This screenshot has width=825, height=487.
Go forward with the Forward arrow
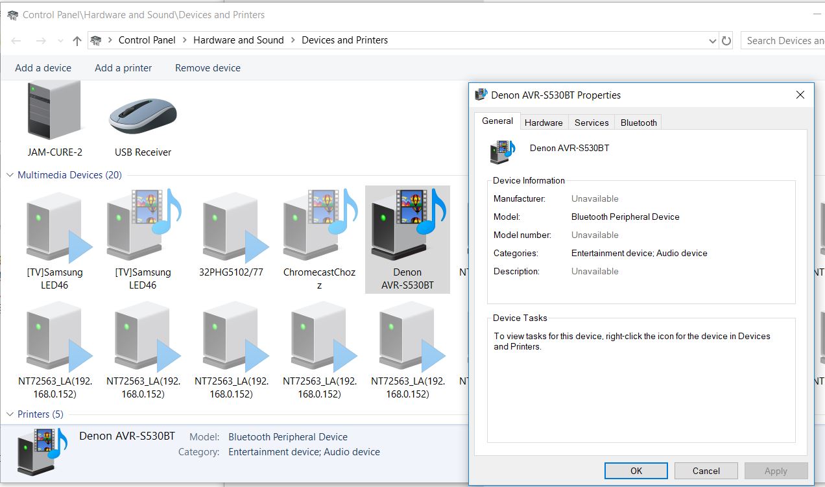[x=41, y=41]
